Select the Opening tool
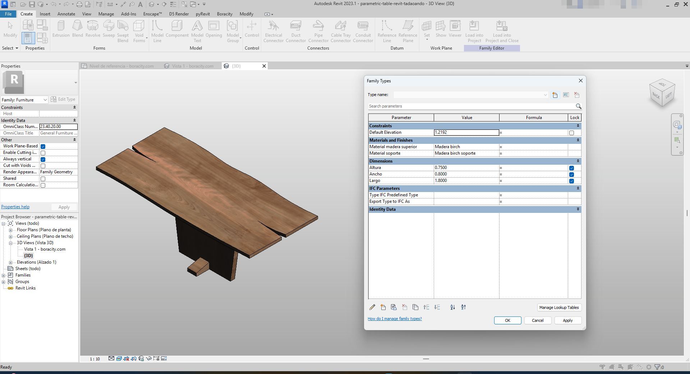The width and height of the screenshot is (690, 374). (x=214, y=29)
